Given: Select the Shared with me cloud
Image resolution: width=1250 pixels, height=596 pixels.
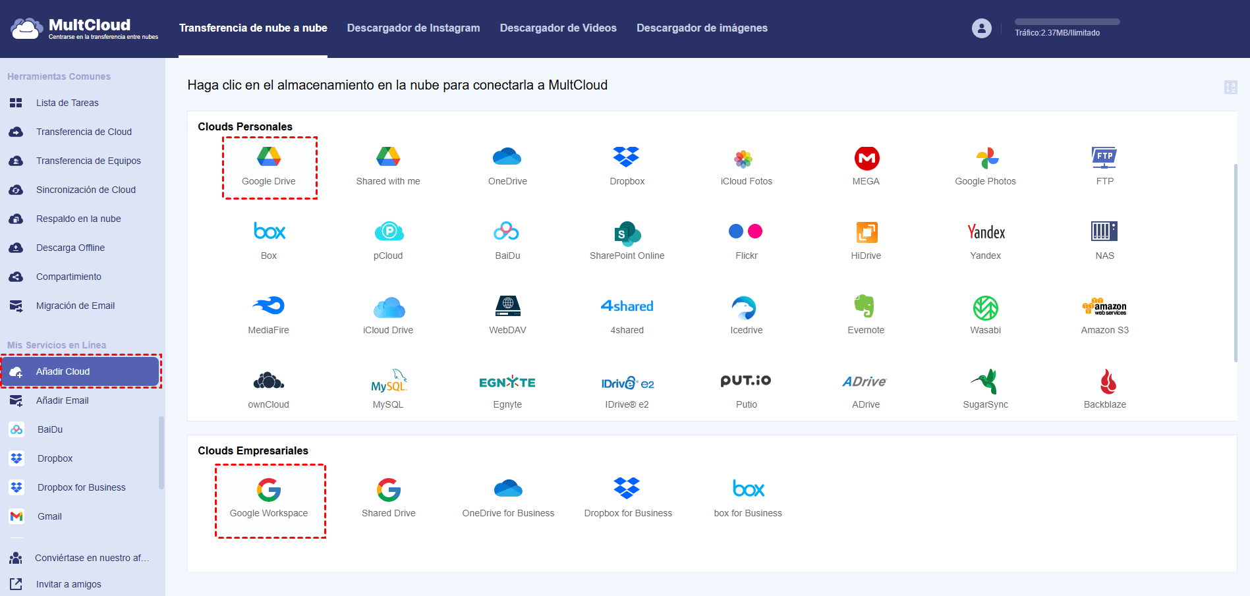Looking at the screenshot, I should [388, 167].
